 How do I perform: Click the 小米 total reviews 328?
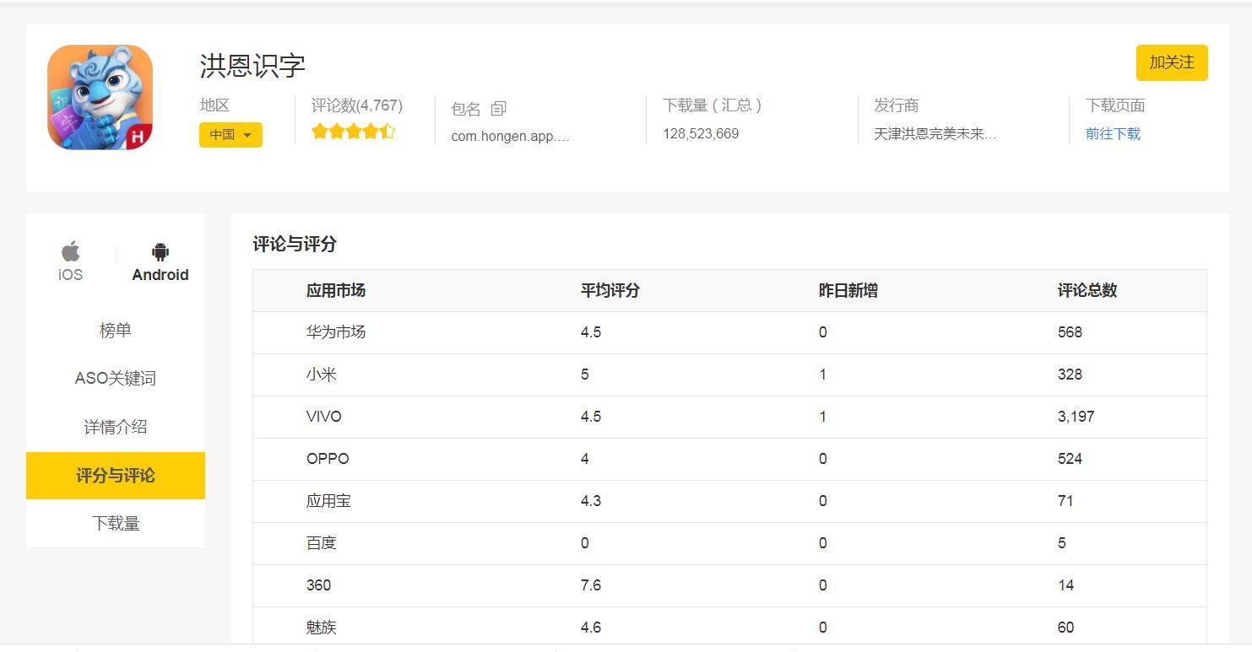point(1070,374)
